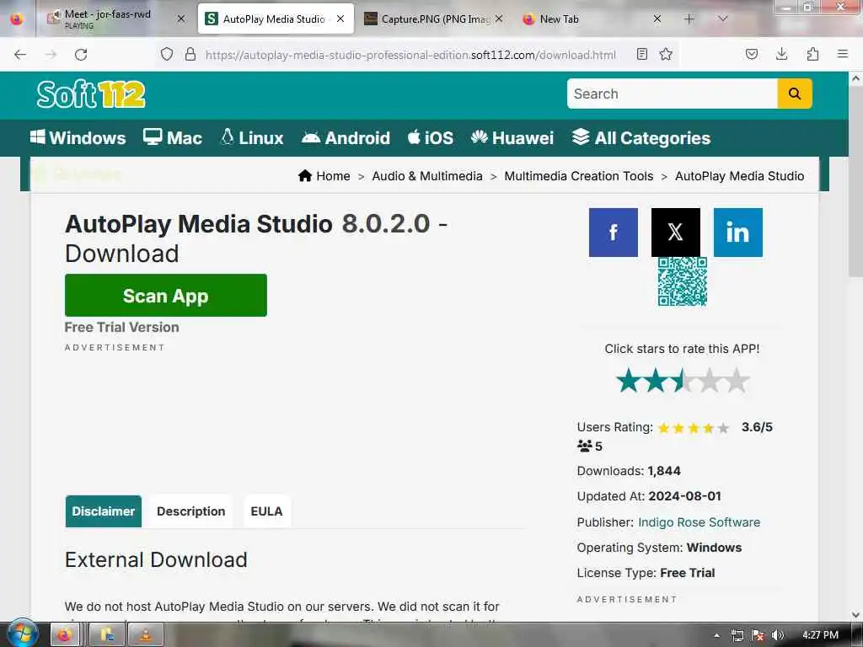Open Multimedia Creation Tools breadcrumb
Viewport: 863px width, 647px height.
coord(578,176)
